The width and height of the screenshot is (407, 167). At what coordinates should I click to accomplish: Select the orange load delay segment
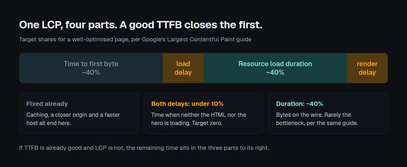(x=183, y=68)
